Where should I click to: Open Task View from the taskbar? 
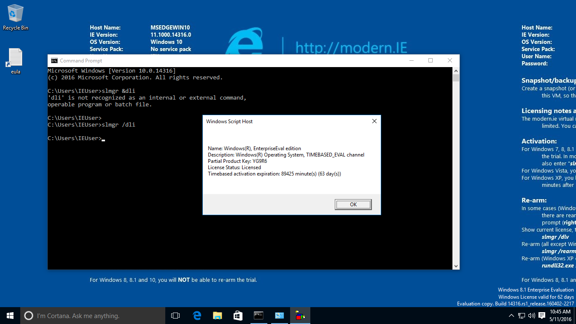[x=175, y=316]
